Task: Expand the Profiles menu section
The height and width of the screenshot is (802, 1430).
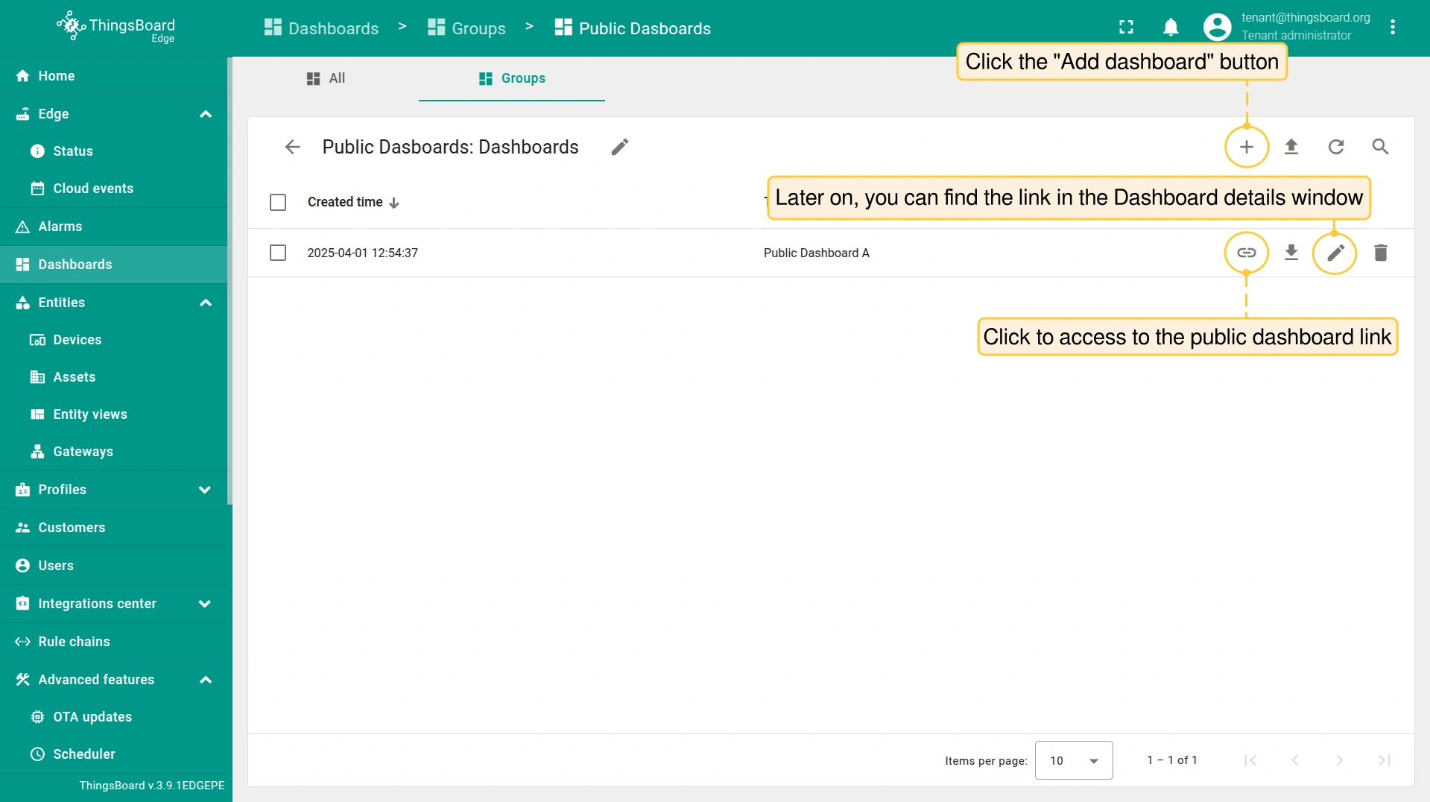Action: [205, 490]
